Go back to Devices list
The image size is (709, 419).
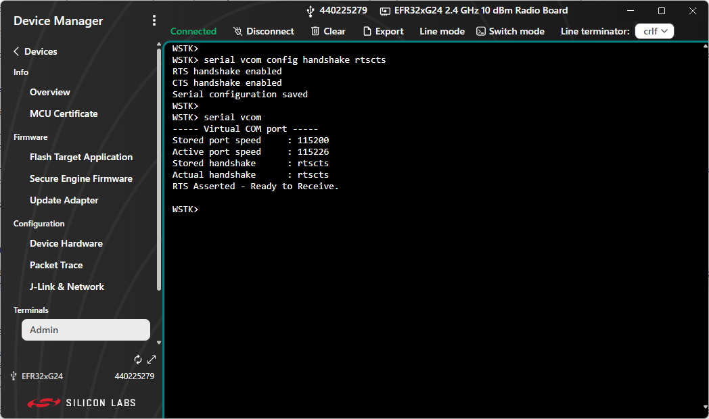pos(35,51)
